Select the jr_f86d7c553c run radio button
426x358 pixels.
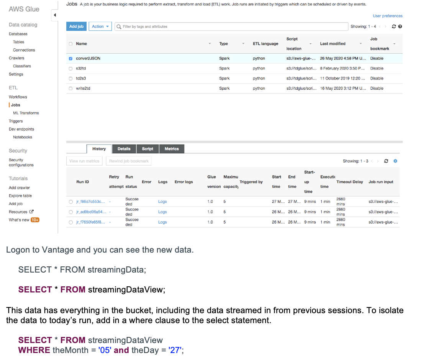coord(71,202)
